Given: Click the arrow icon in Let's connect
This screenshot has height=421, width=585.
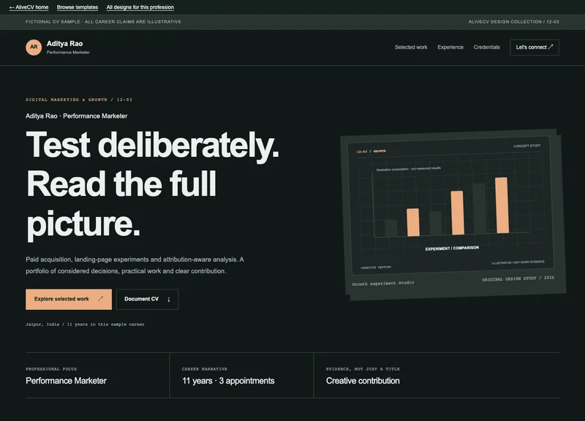Looking at the screenshot, I should click(x=551, y=47).
